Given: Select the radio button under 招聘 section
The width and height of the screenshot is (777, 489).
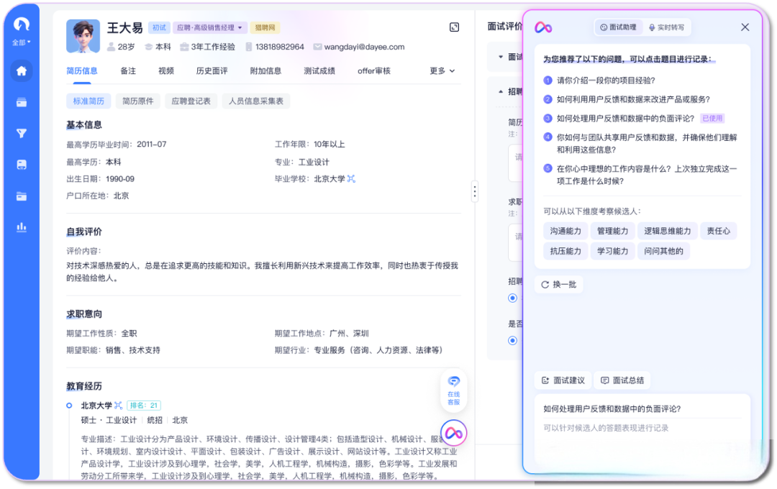Looking at the screenshot, I should point(512,298).
